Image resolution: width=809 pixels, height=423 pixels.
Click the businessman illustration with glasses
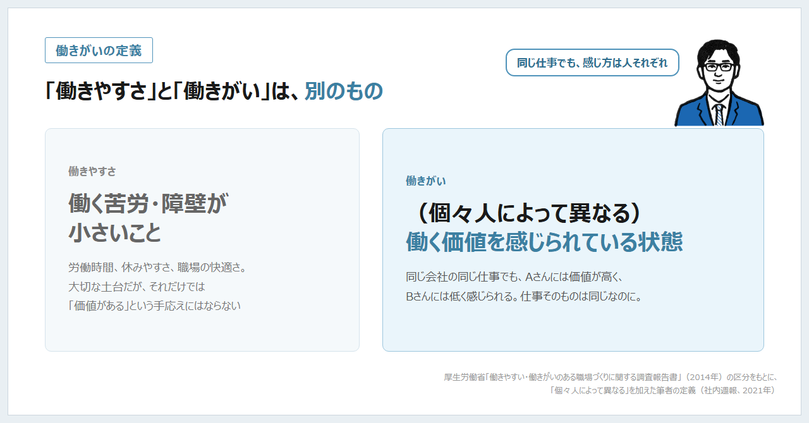(x=719, y=83)
